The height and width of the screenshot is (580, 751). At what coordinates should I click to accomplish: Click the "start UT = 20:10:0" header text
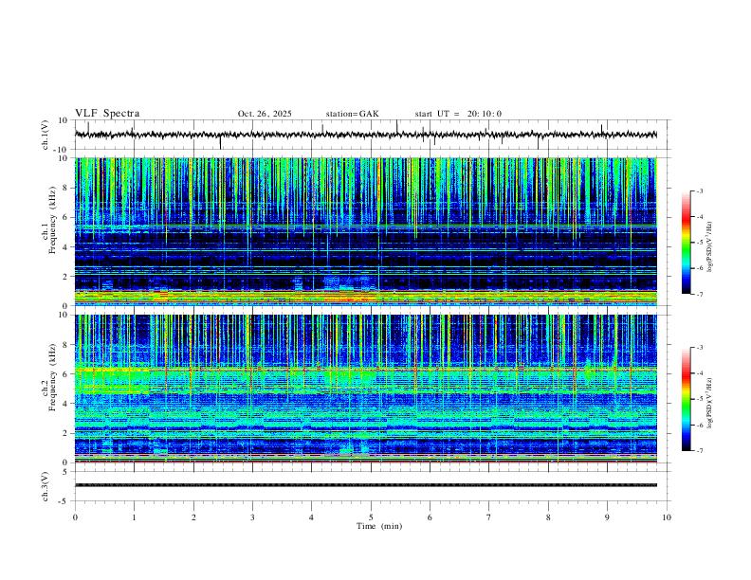(x=458, y=114)
